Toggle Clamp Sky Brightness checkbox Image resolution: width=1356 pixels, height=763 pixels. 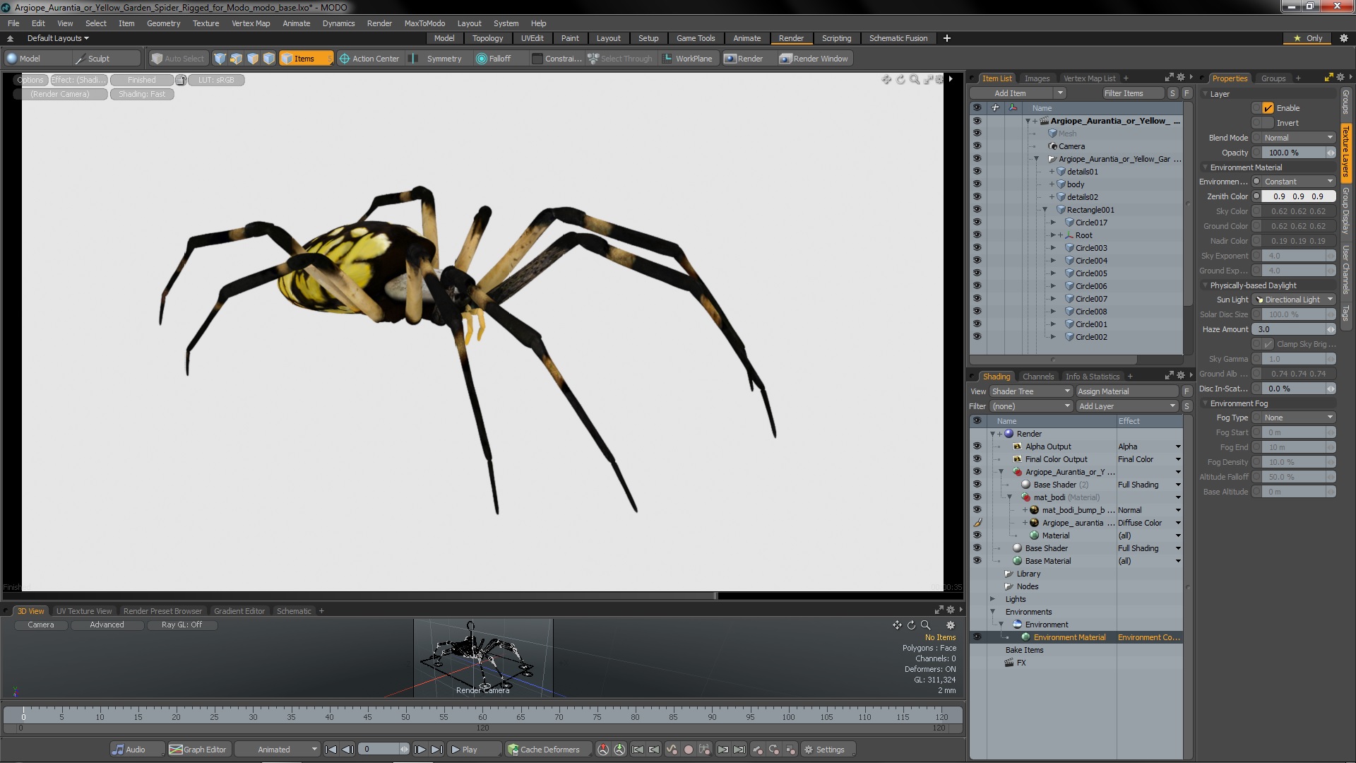(1268, 344)
